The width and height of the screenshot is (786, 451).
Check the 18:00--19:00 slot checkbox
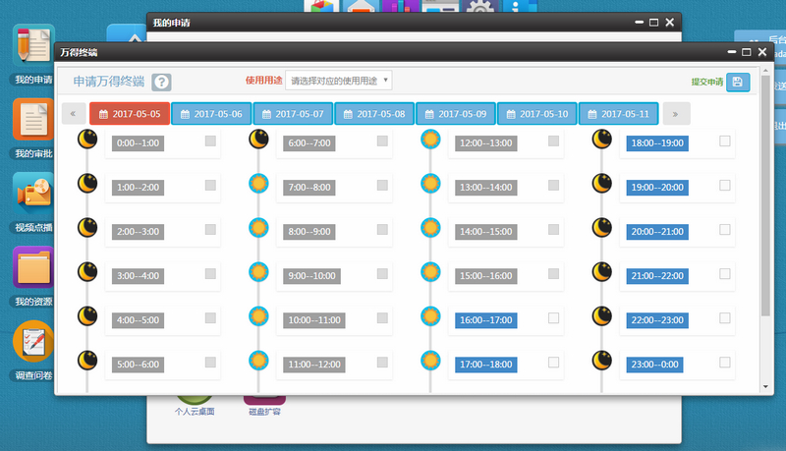725,141
